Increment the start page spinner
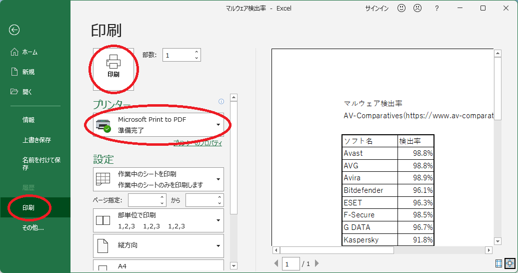Image resolution: width=518 pixels, height=273 pixels. tap(162, 197)
